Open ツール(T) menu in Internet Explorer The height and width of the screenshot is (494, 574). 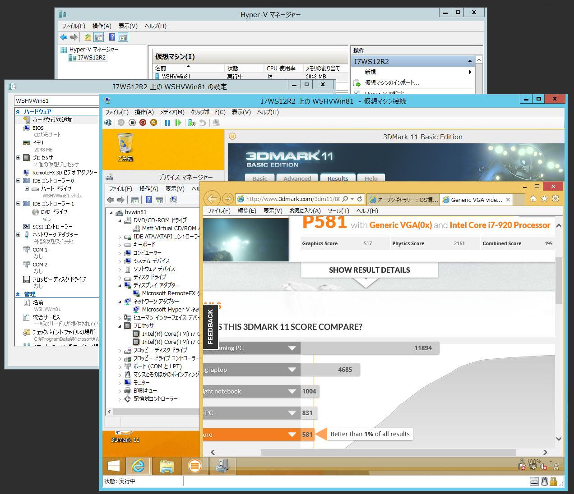[x=338, y=210]
